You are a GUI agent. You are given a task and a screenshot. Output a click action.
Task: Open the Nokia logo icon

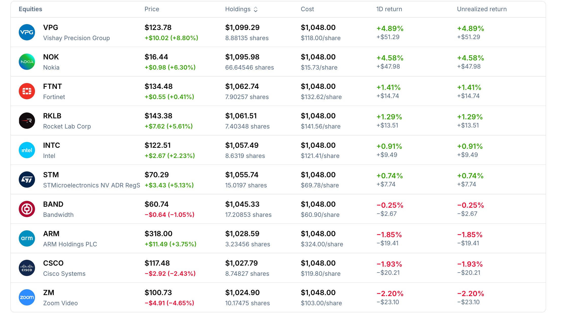pos(27,62)
